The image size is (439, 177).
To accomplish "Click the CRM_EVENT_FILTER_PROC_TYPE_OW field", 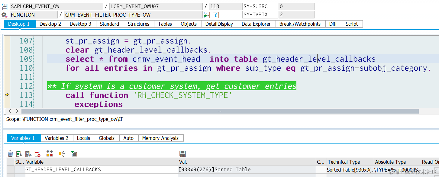I will pos(133,15).
